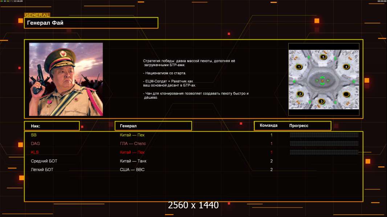Select the 'Лёгкий БОТ' player entry
Image resolution: width=387 pixels, height=217 pixels.
[42, 170]
